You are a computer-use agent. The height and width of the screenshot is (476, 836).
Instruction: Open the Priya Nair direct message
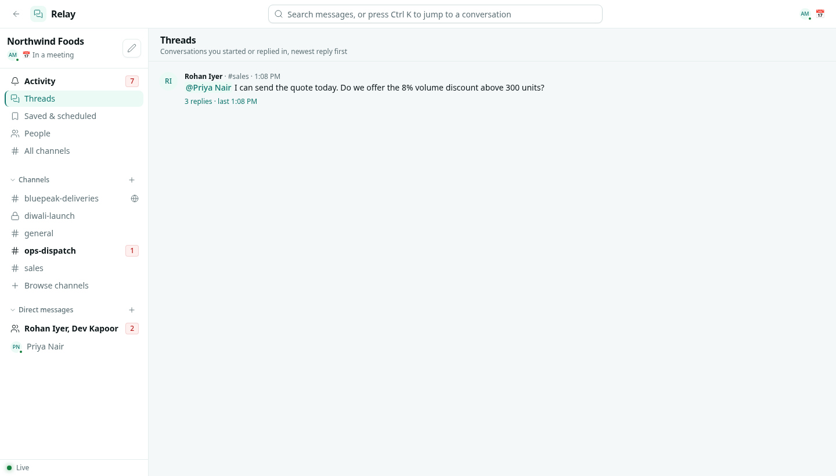pos(74,347)
